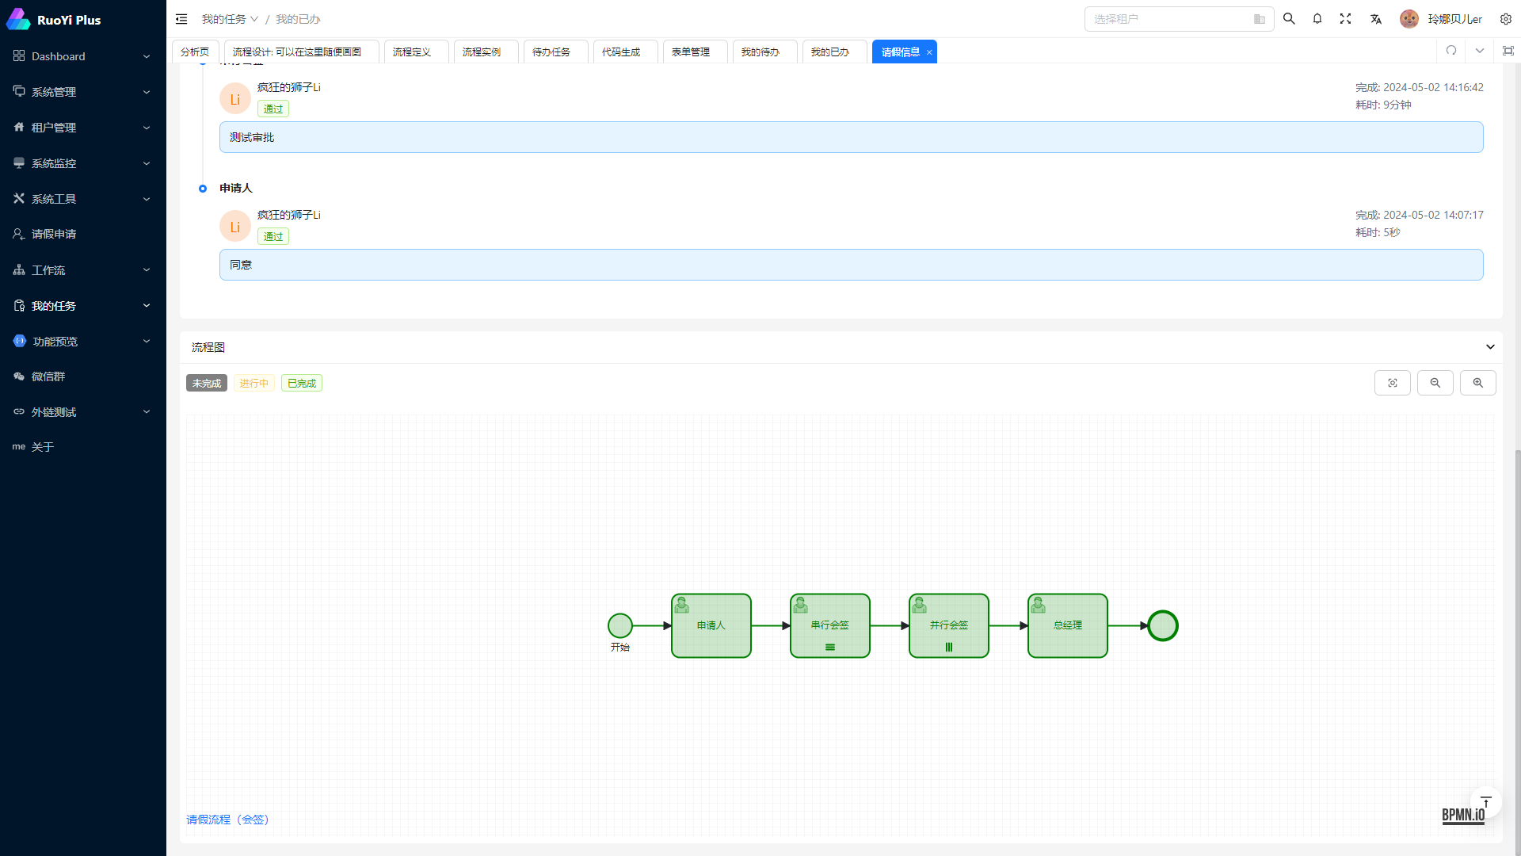Expand the Dashboard sidebar menu
This screenshot has width=1521, height=856.
click(83, 56)
